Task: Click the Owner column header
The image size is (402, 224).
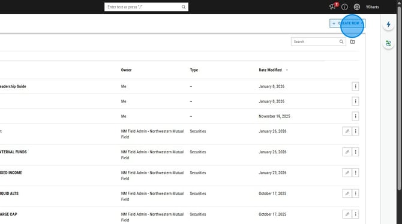Action: point(126,70)
